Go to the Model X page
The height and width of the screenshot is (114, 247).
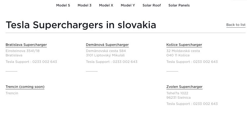click(x=106, y=5)
